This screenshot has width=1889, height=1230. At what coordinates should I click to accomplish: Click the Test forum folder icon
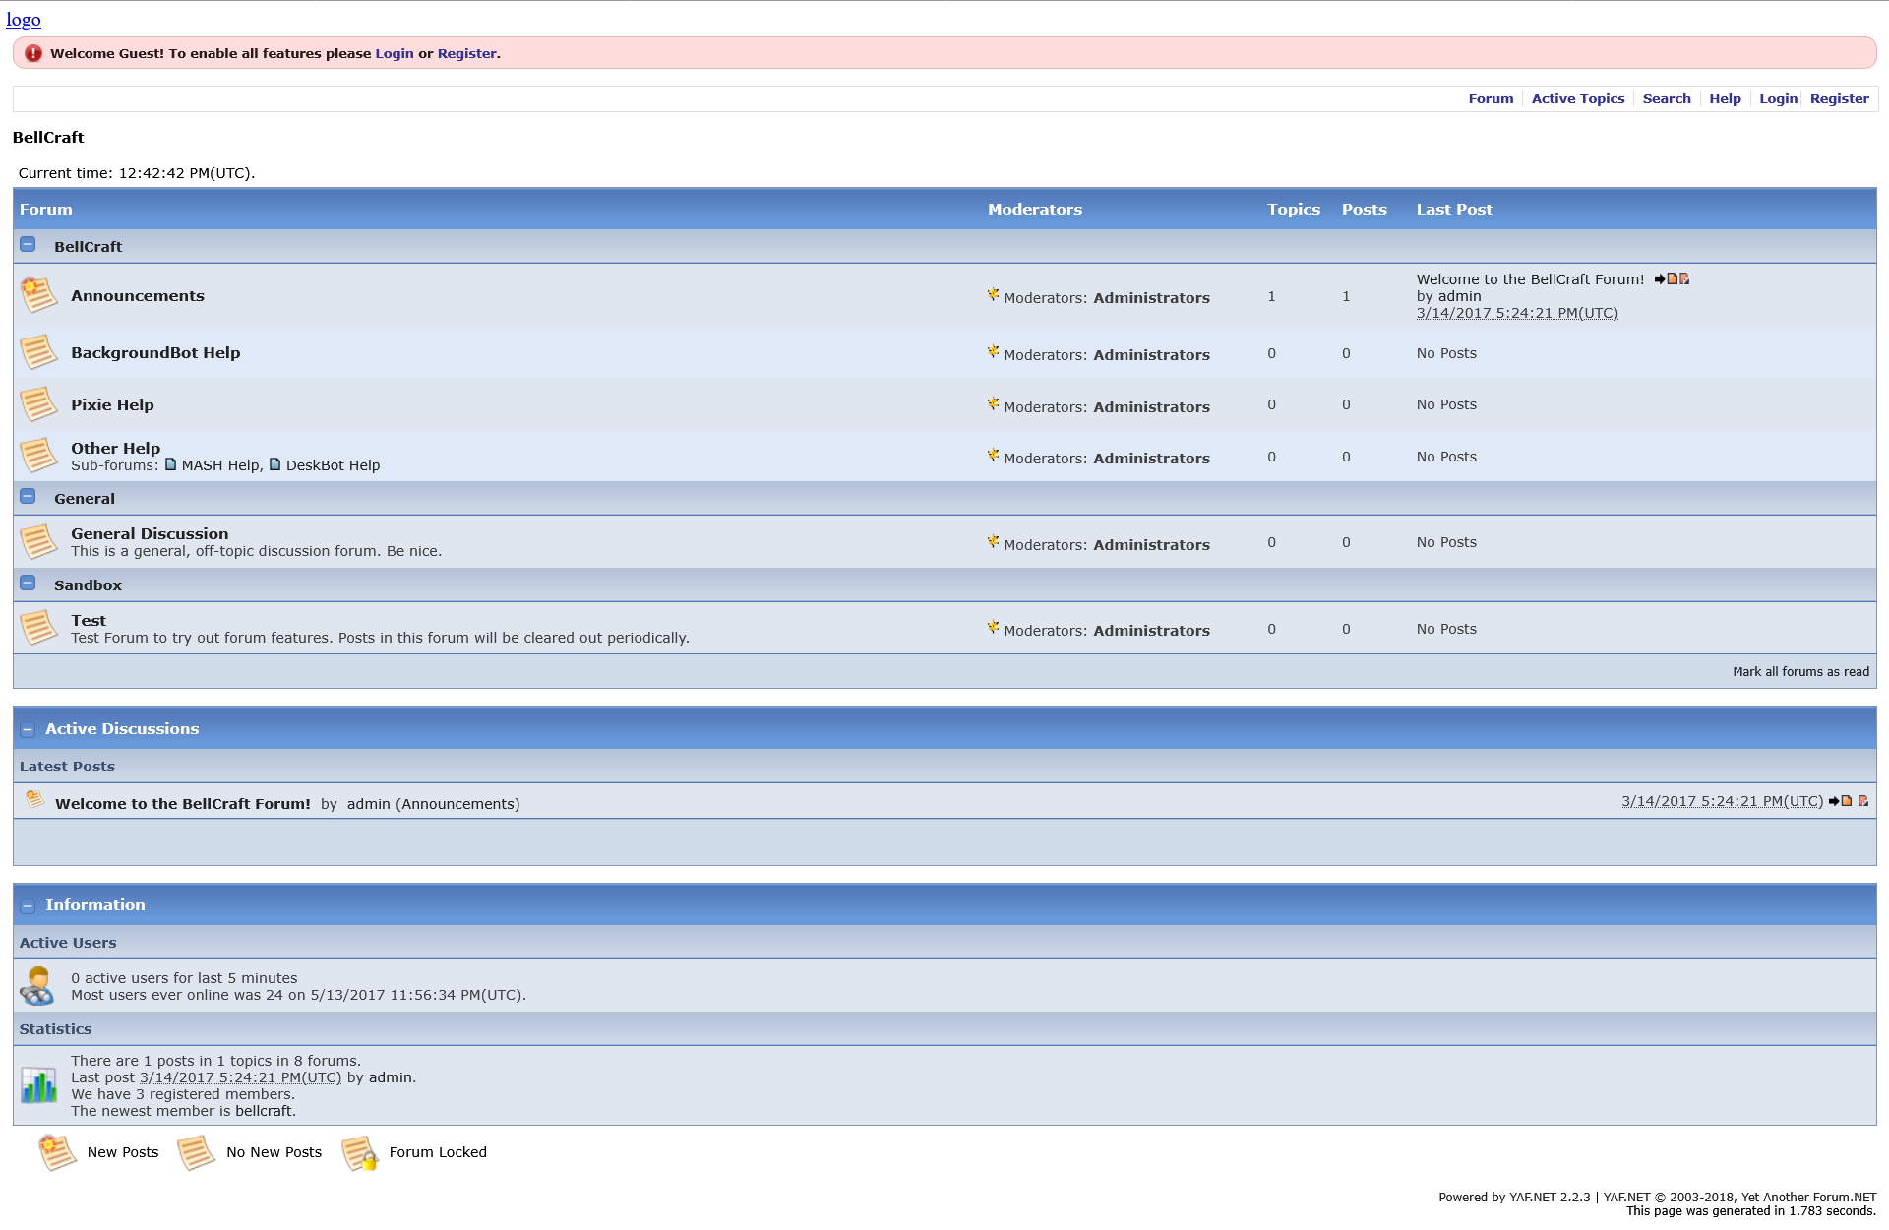point(38,627)
